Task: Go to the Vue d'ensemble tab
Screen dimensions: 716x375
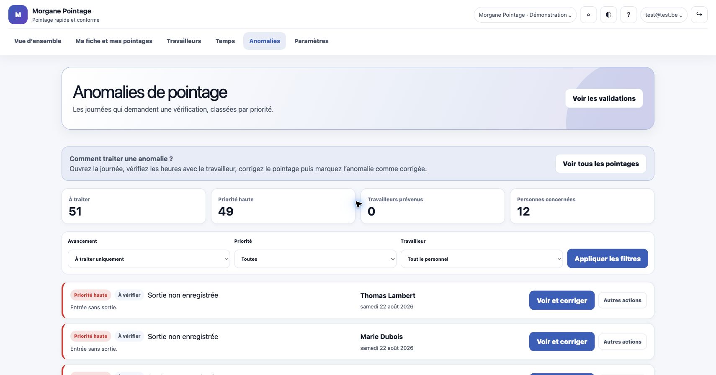Action: [x=38, y=41]
